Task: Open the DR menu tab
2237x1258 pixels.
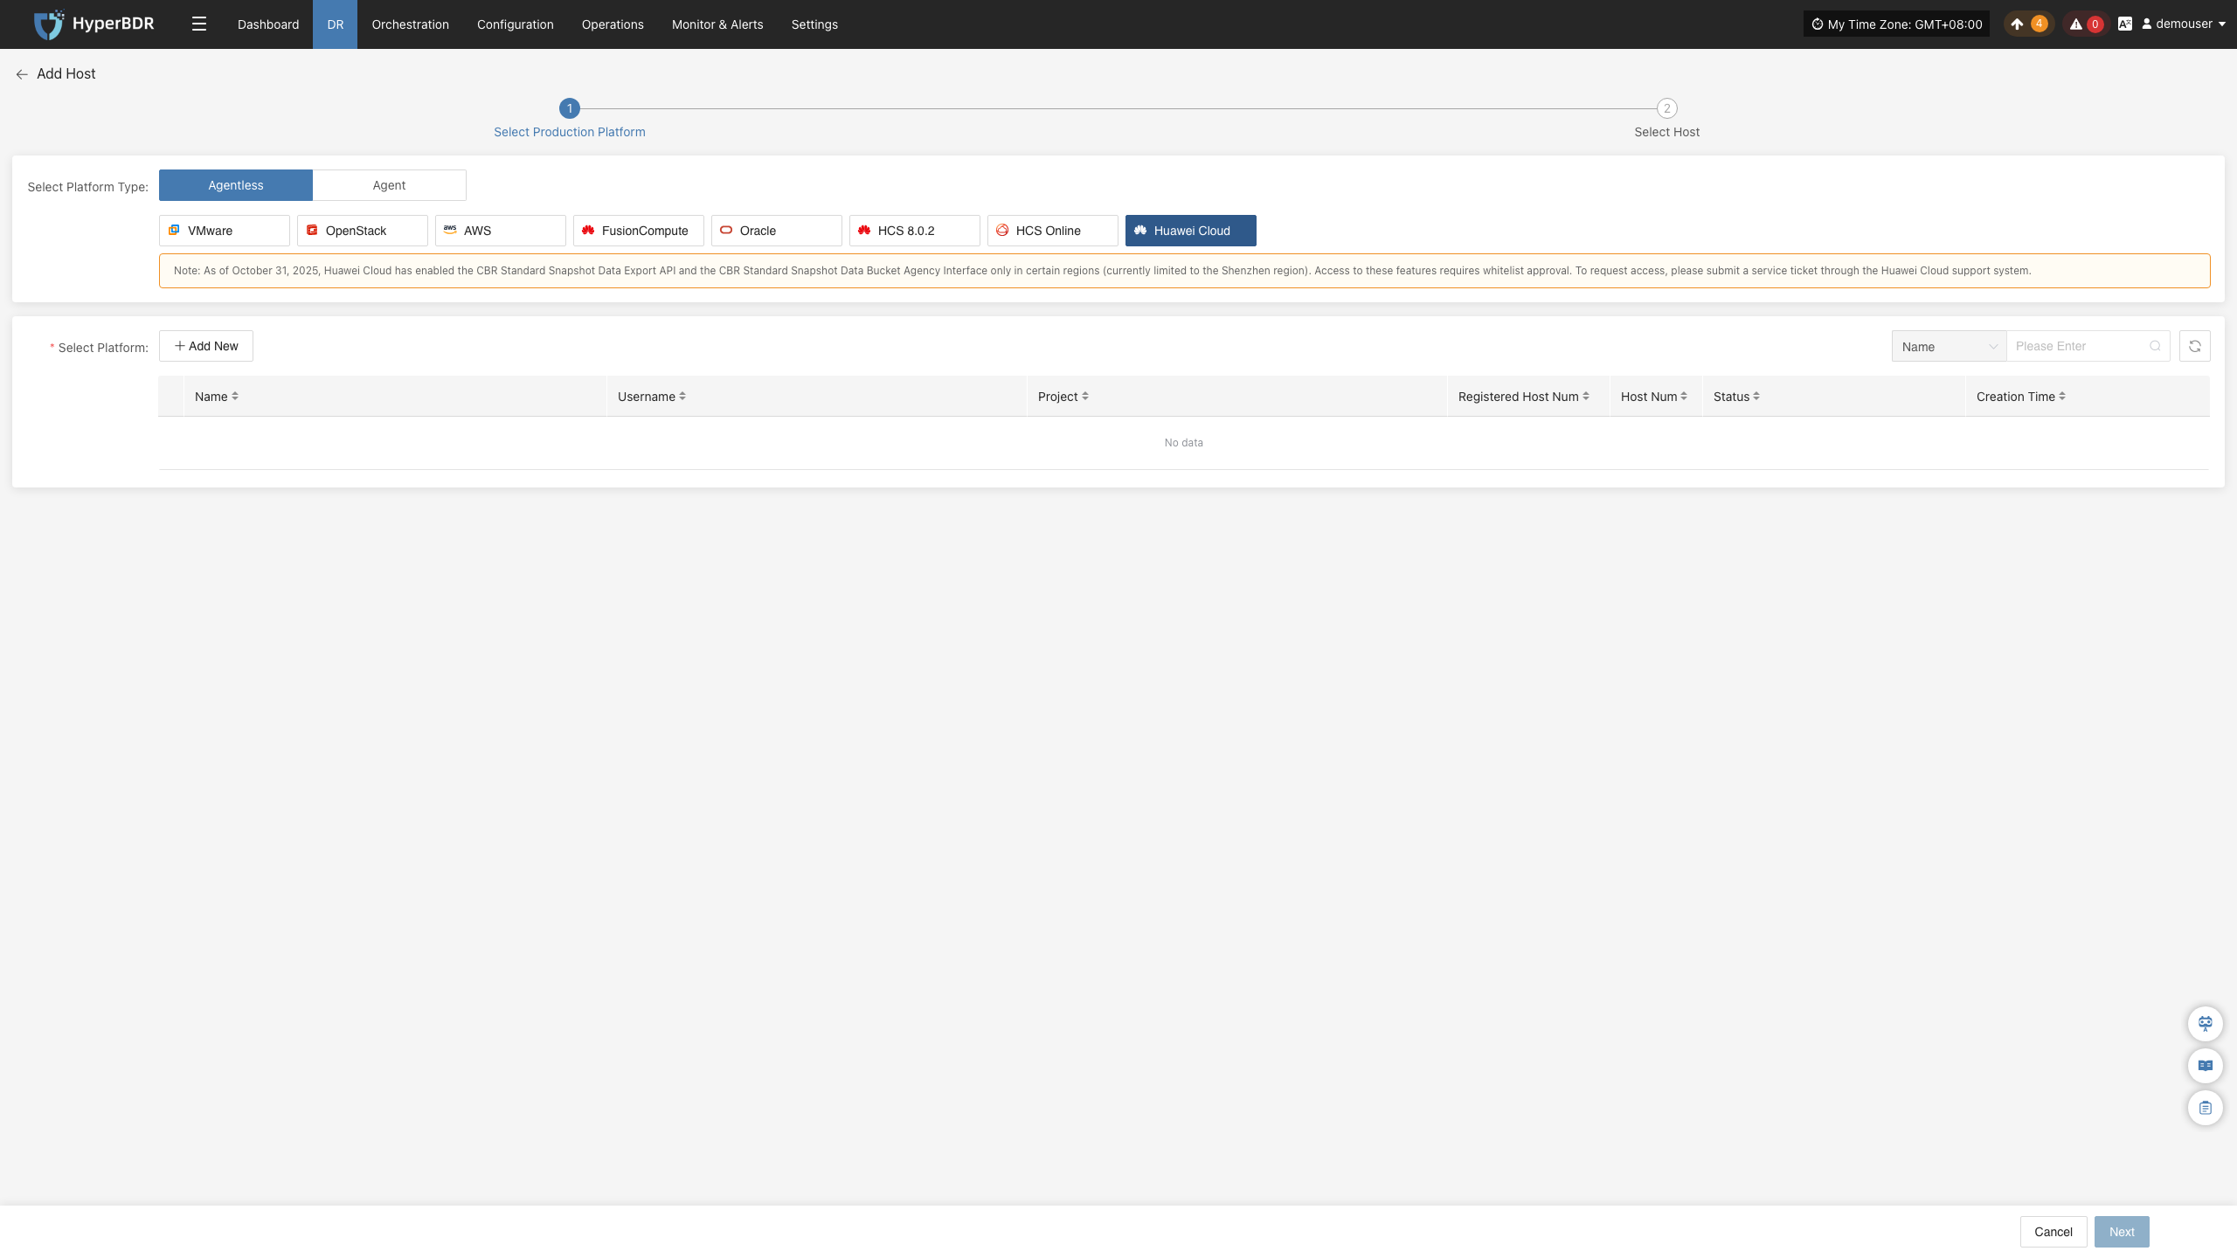Action: click(336, 24)
